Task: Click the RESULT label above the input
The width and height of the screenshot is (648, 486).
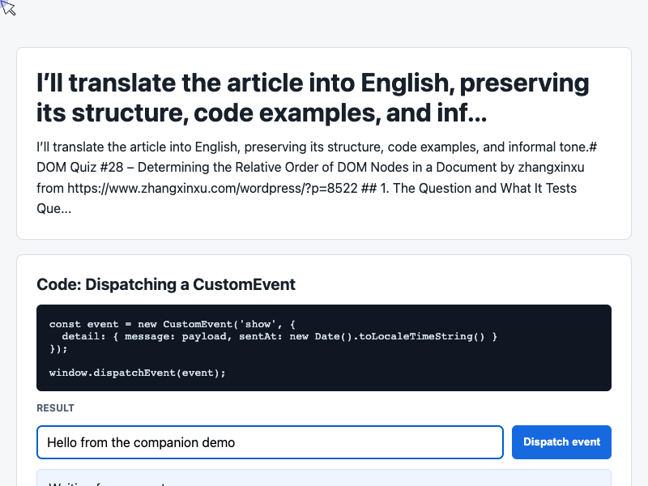Action: tap(55, 408)
